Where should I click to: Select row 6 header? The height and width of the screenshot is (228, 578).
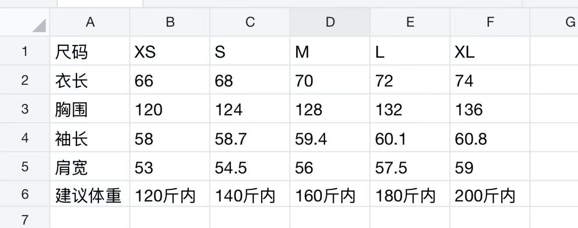(x=25, y=194)
